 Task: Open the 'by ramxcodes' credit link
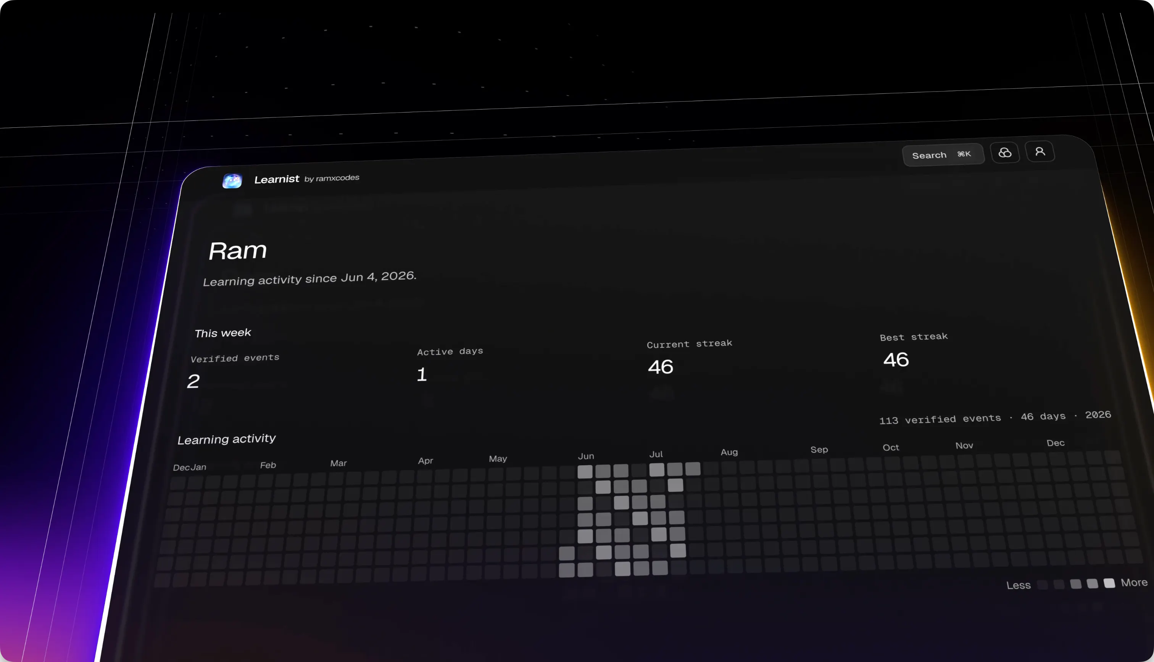tap(332, 178)
